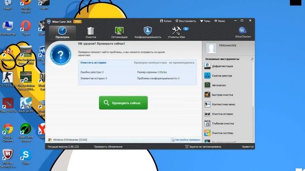Viewport: 305px width, 171px height.
Task: Minimize the Wise Care 365 window
Action: 235,20
